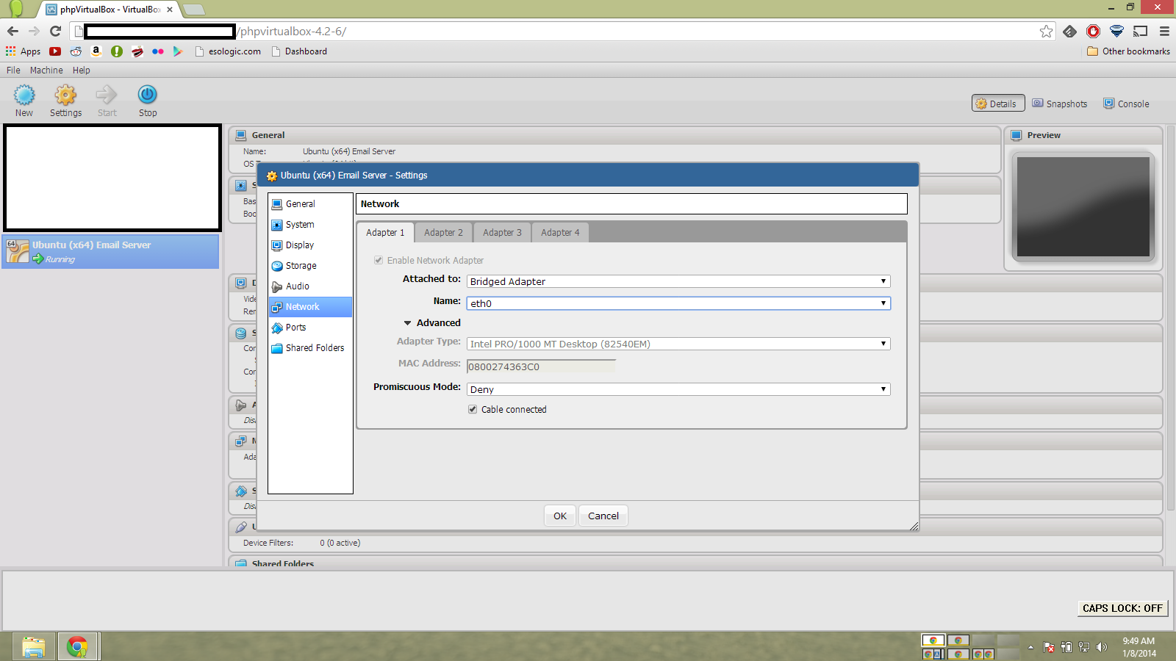Open the Help menu
Screen dimensions: 1176x661
[x=82, y=71]
